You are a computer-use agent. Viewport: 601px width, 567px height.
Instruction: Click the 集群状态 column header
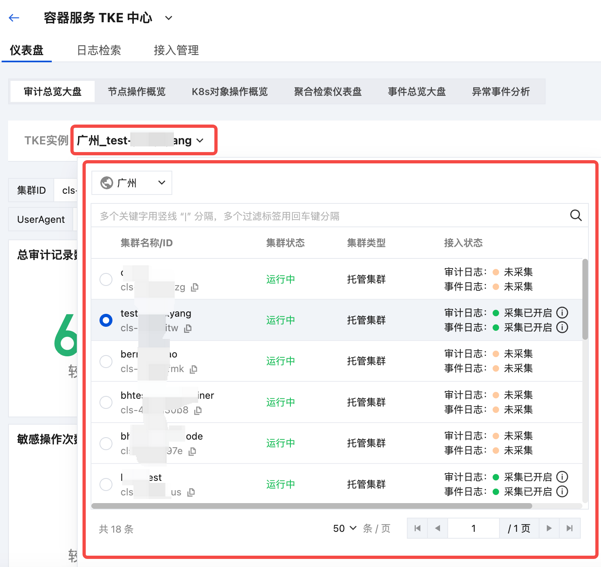[286, 243]
